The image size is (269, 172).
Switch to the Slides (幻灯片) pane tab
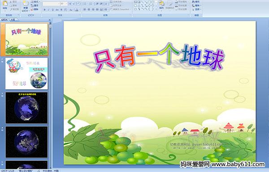(x=4, y=20)
